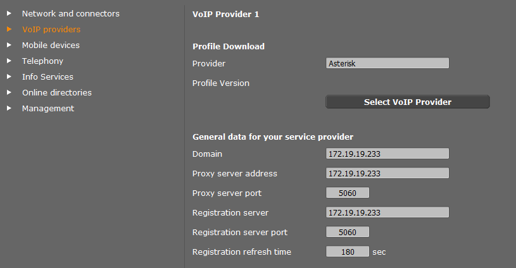Screen dimensions: 516x268
Task: Go to Mobile devices section
Action: pos(51,45)
